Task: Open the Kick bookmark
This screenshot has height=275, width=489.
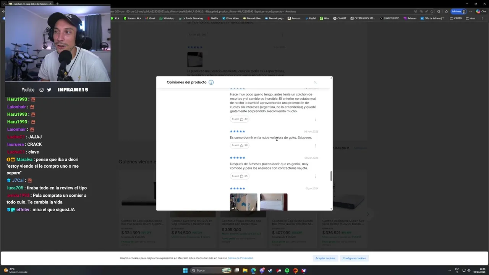Action: pos(115,18)
